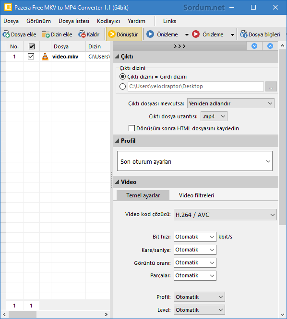Open the Yardım menu
The width and height of the screenshot is (287, 319).
pyautogui.click(x=136, y=21)
